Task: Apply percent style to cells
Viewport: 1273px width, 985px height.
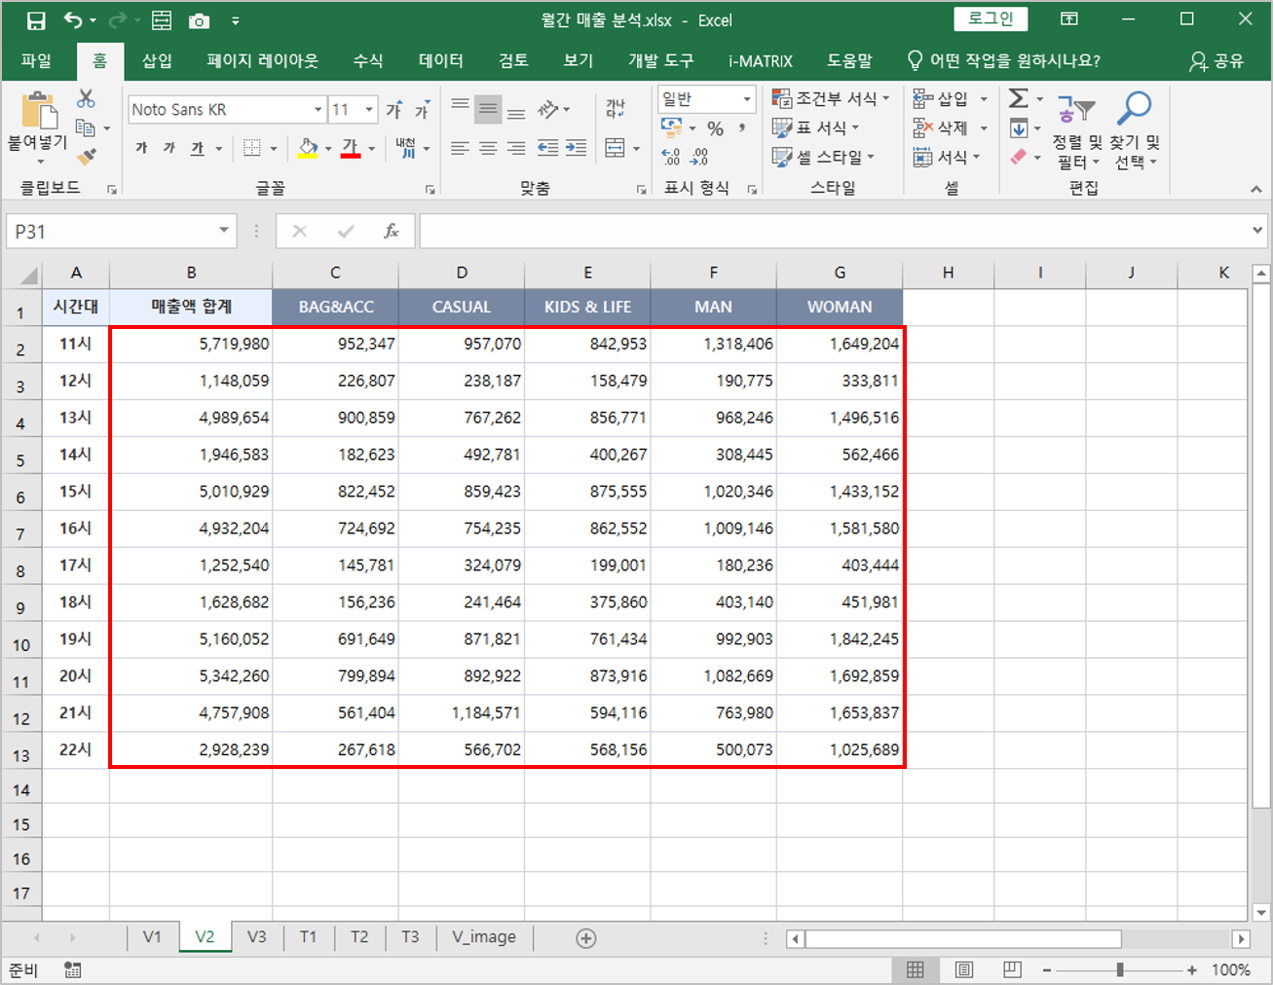Action: [716, 128]
